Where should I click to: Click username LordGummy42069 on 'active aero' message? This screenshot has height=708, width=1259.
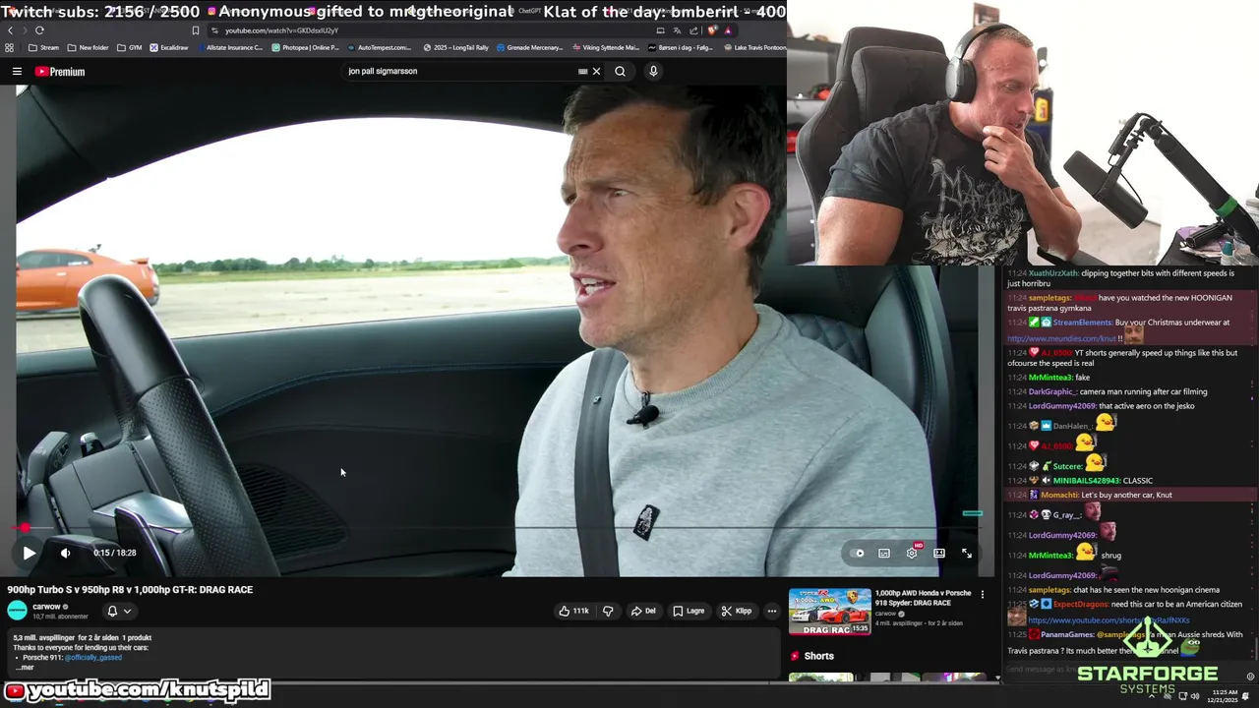[1061, 406]
